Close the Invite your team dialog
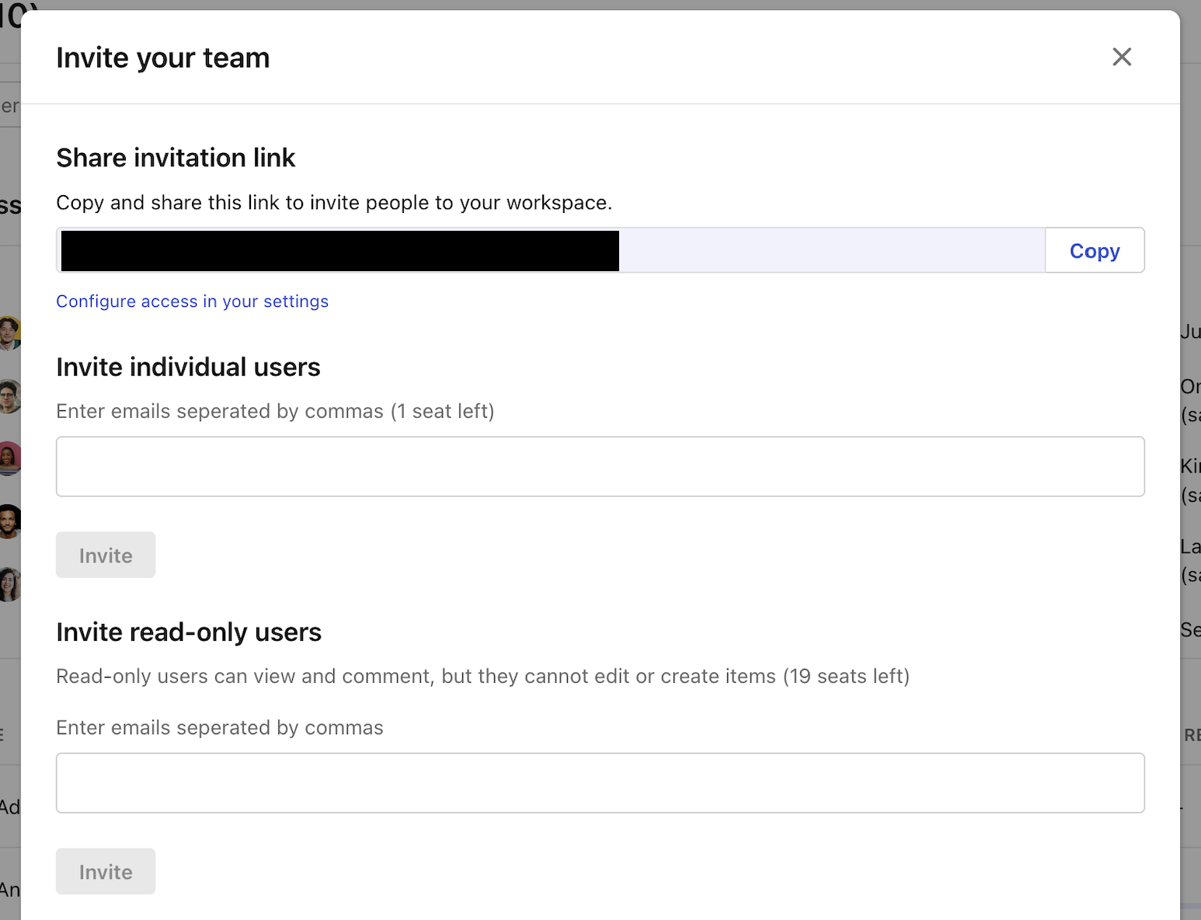Viewport: 1201px width, 920px height. (1122, 57)
